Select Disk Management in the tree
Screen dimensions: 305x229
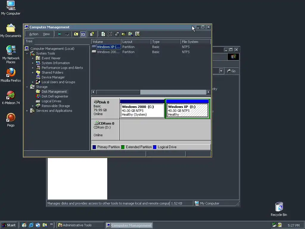click(54, 92)
